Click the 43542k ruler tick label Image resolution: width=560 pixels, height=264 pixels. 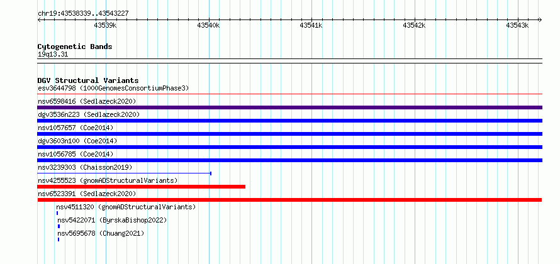click(x=414, y=25)
